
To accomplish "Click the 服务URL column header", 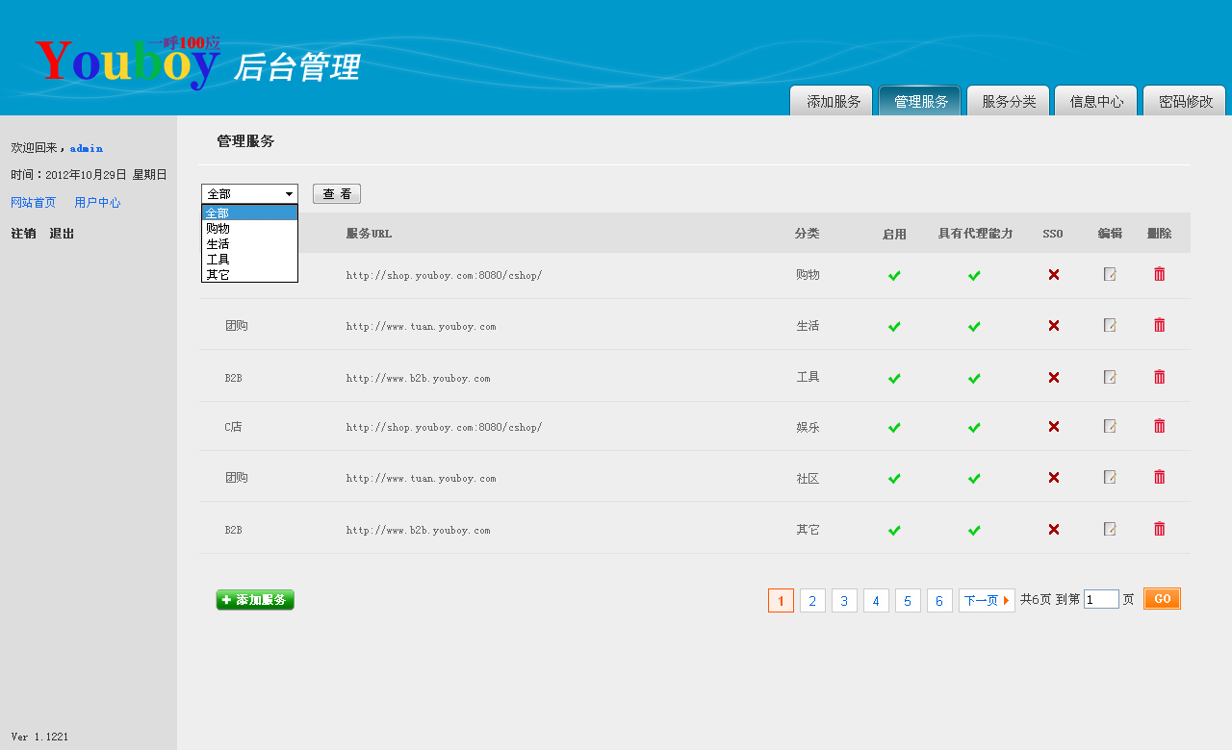I will tap(369, 234).
